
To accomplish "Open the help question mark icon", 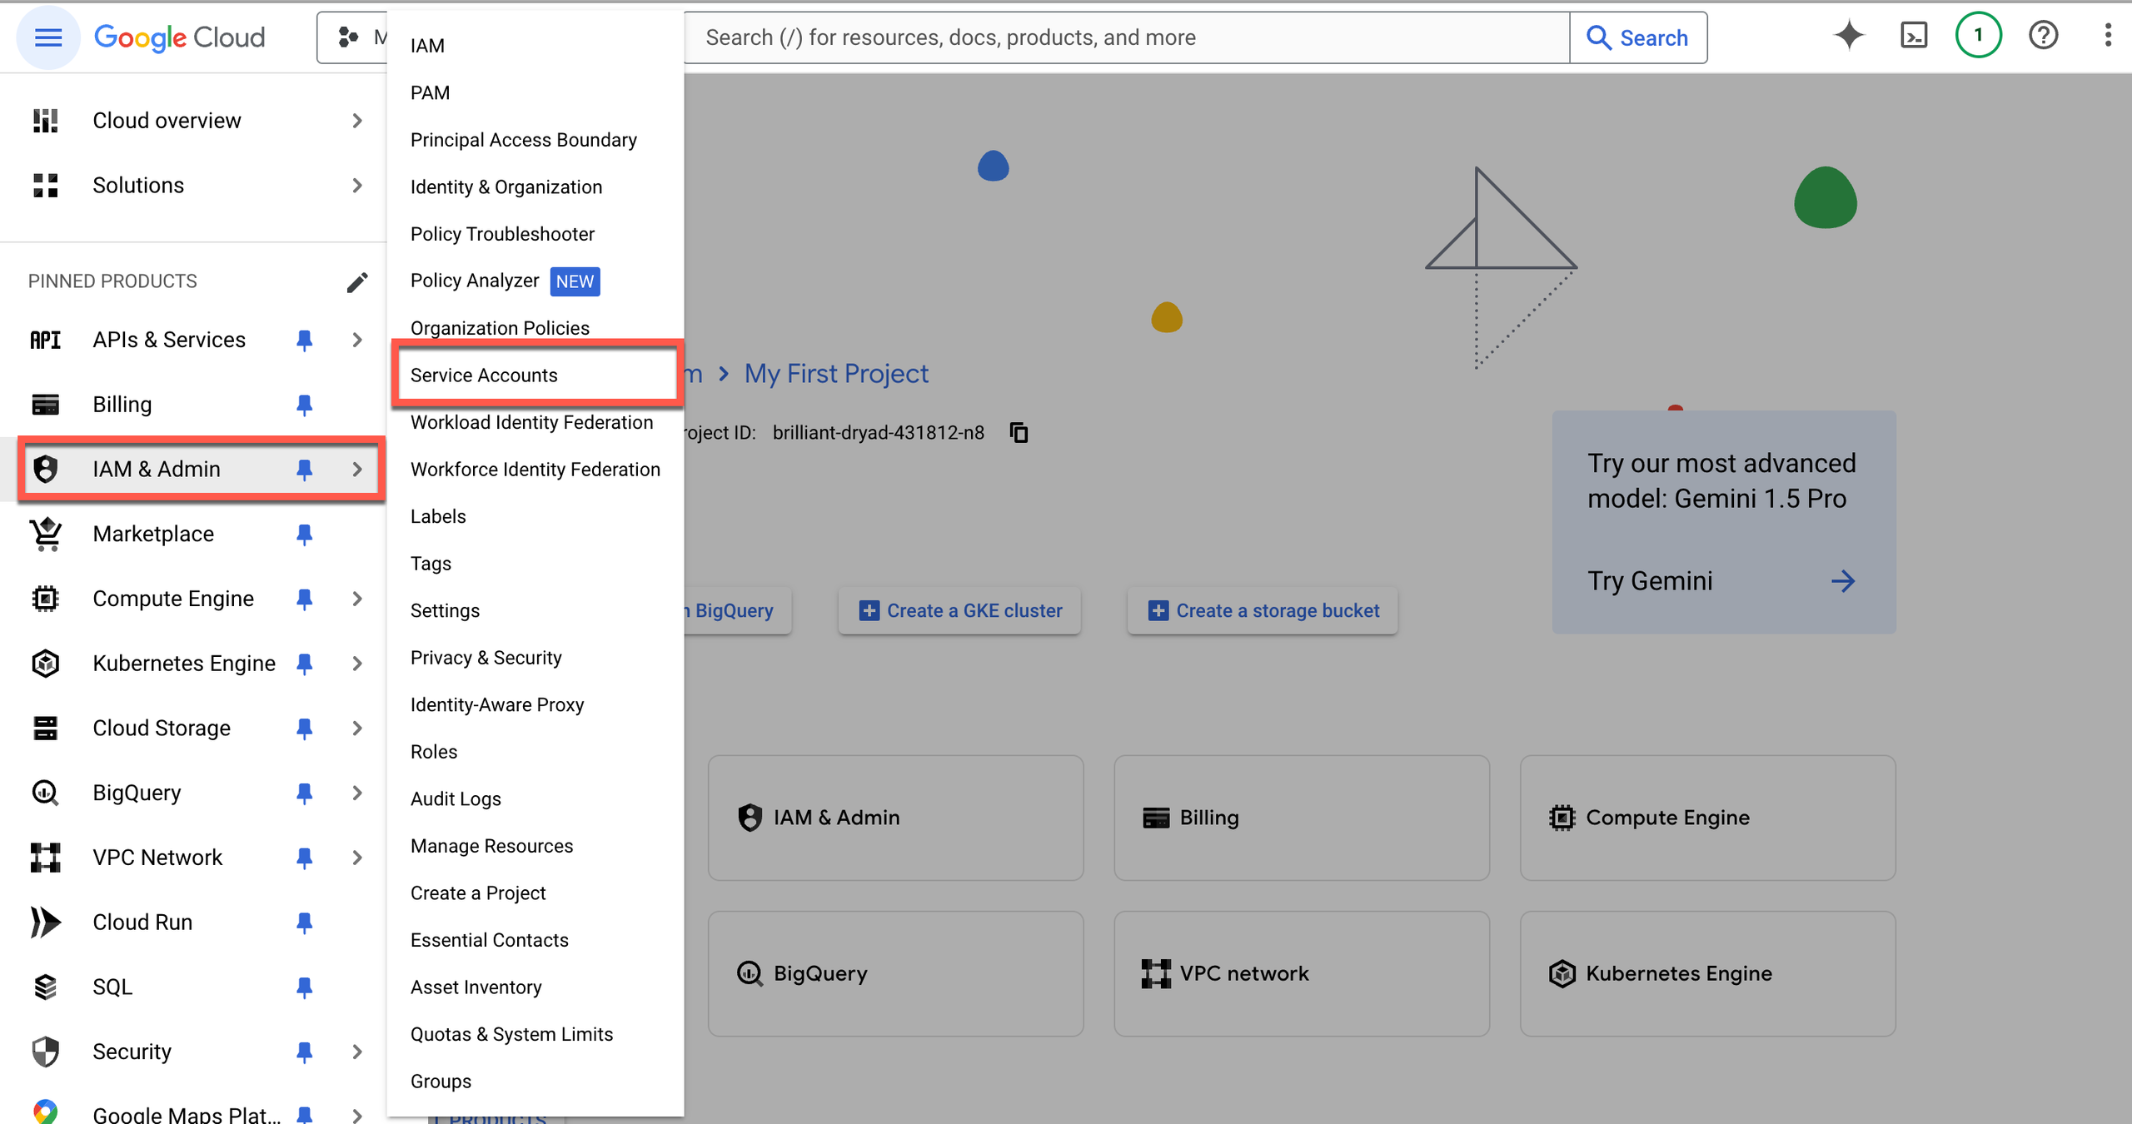I will click(x=2043, y=36).
